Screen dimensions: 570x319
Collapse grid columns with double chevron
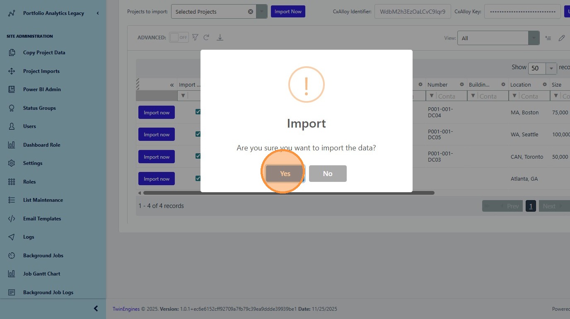pyautogui.click(x=172, y=85)
